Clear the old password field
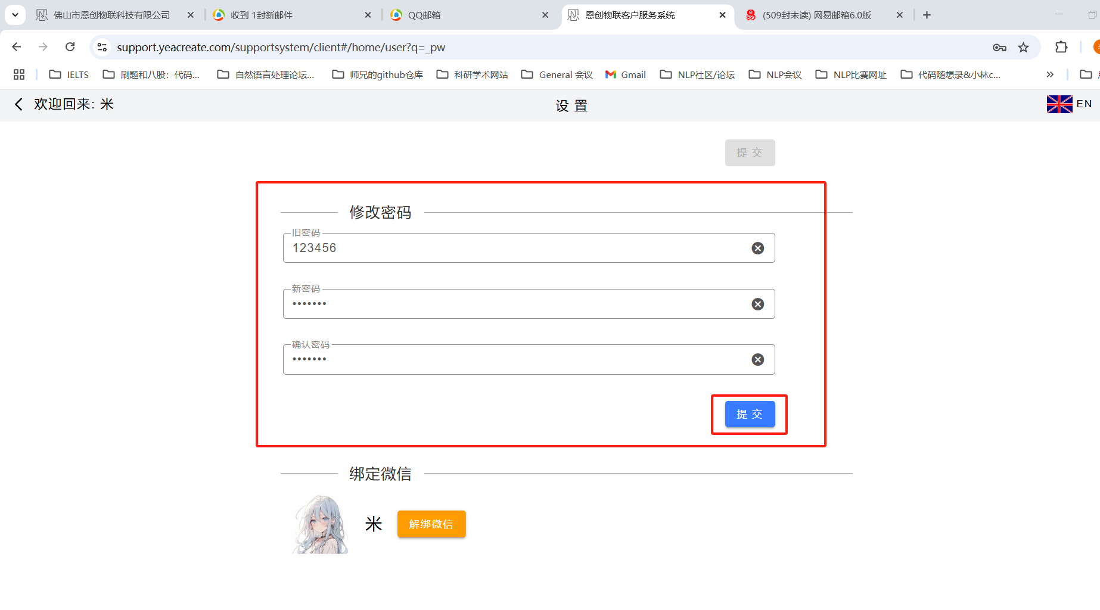The height and width of the screenshot is (610, 1100). 757,248
